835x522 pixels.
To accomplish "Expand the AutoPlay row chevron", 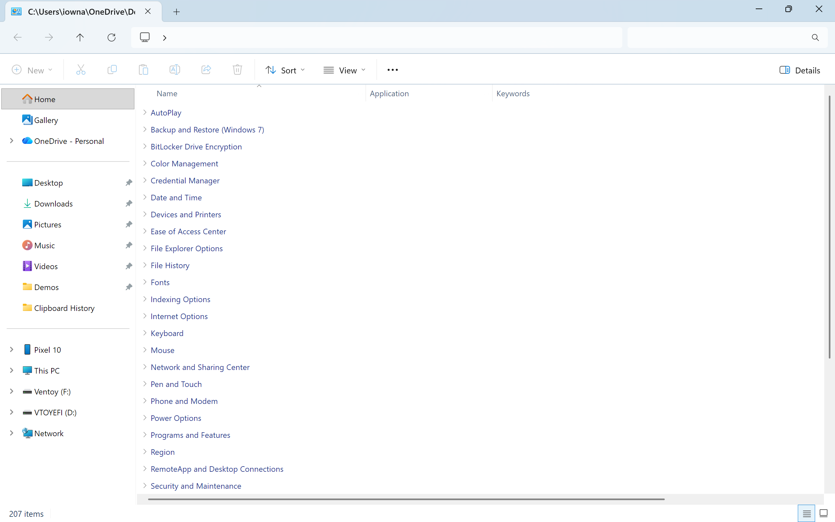I will coord(145,112).
